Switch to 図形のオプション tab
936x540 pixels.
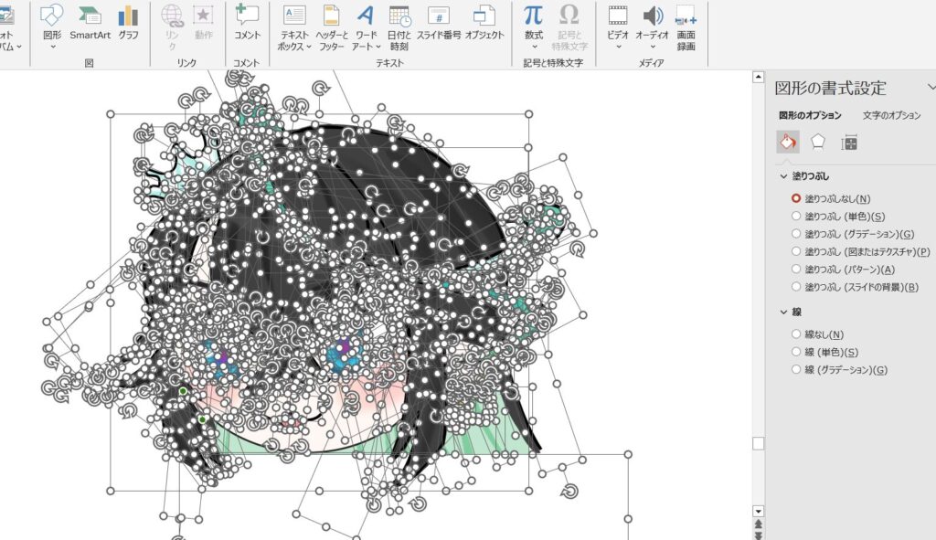[x=810, y=116]
